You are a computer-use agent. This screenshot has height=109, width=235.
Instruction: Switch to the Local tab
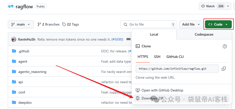pyautogui.click(x=154, y=34)
